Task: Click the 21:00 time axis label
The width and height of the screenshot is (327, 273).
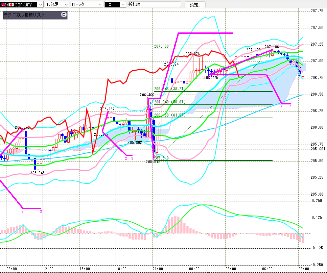Action: click(x=158, y=269)
